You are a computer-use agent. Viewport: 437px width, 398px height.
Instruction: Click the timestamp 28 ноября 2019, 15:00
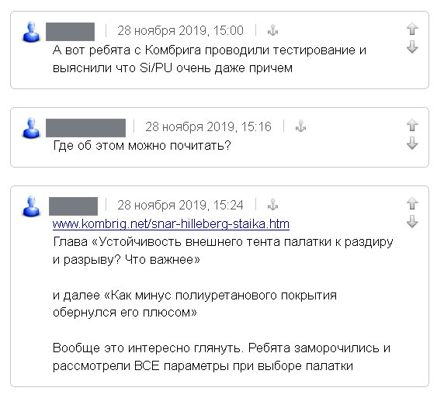(180, 30)
